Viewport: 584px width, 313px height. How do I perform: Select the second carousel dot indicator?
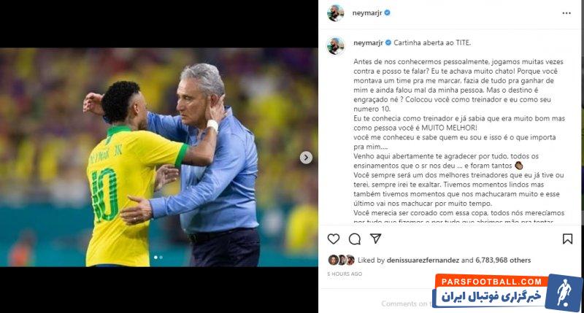tap(161, 257)
